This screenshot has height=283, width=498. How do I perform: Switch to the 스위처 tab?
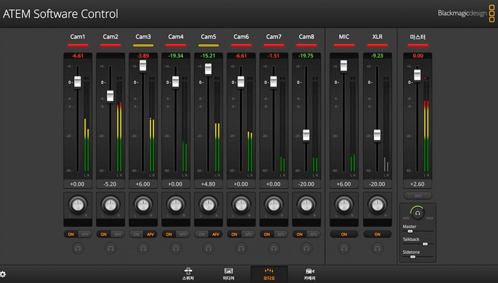(188, 274)
